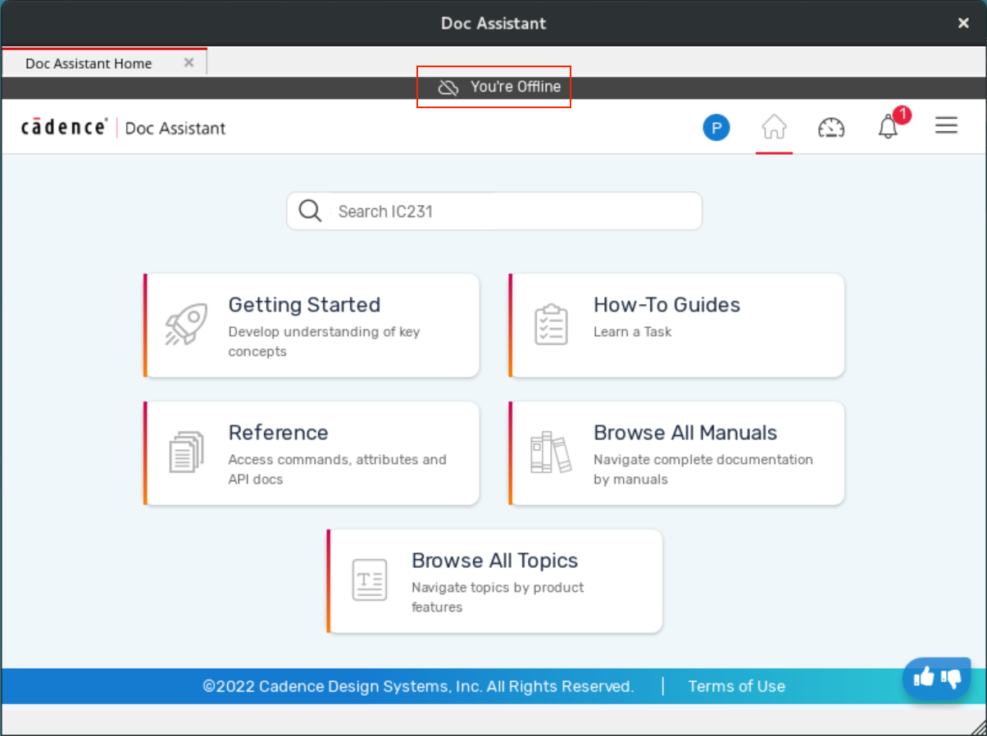The width and height of the screenshot is (987, 736).
Task: Click the Home icon in header
Action: click(x=774, y=128)
